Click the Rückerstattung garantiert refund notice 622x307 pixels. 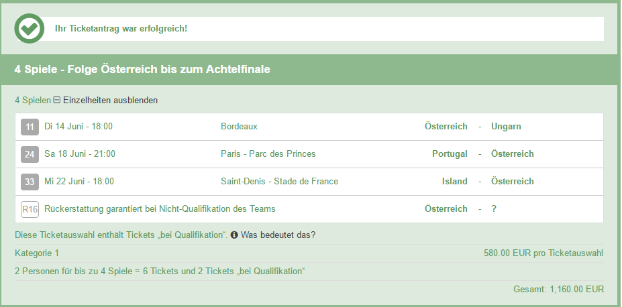pos(160,208)
